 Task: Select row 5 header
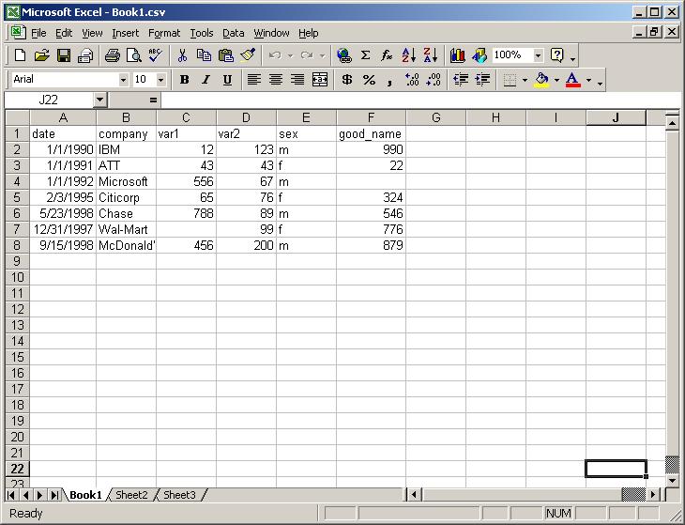tap(17, 197)
